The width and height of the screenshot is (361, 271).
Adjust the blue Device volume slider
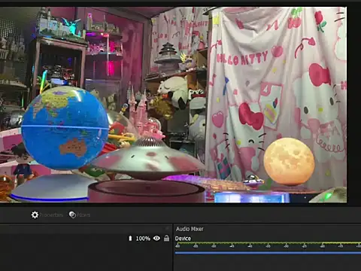pyautogui.click(x=268, y=253)
